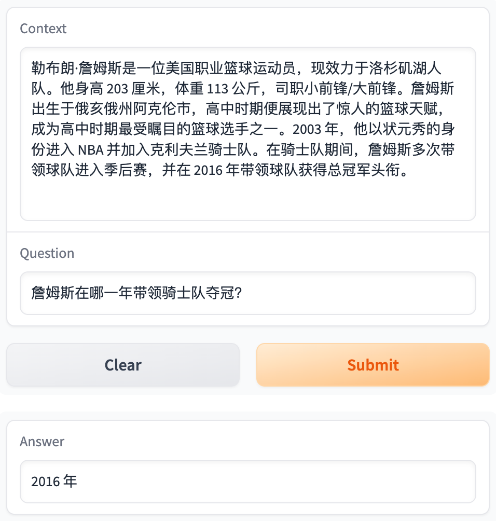This screenshot has width=496, height=521.
Task: Click "洛杉矶湖人" in the context's first line
Action: tap(406, 69)
